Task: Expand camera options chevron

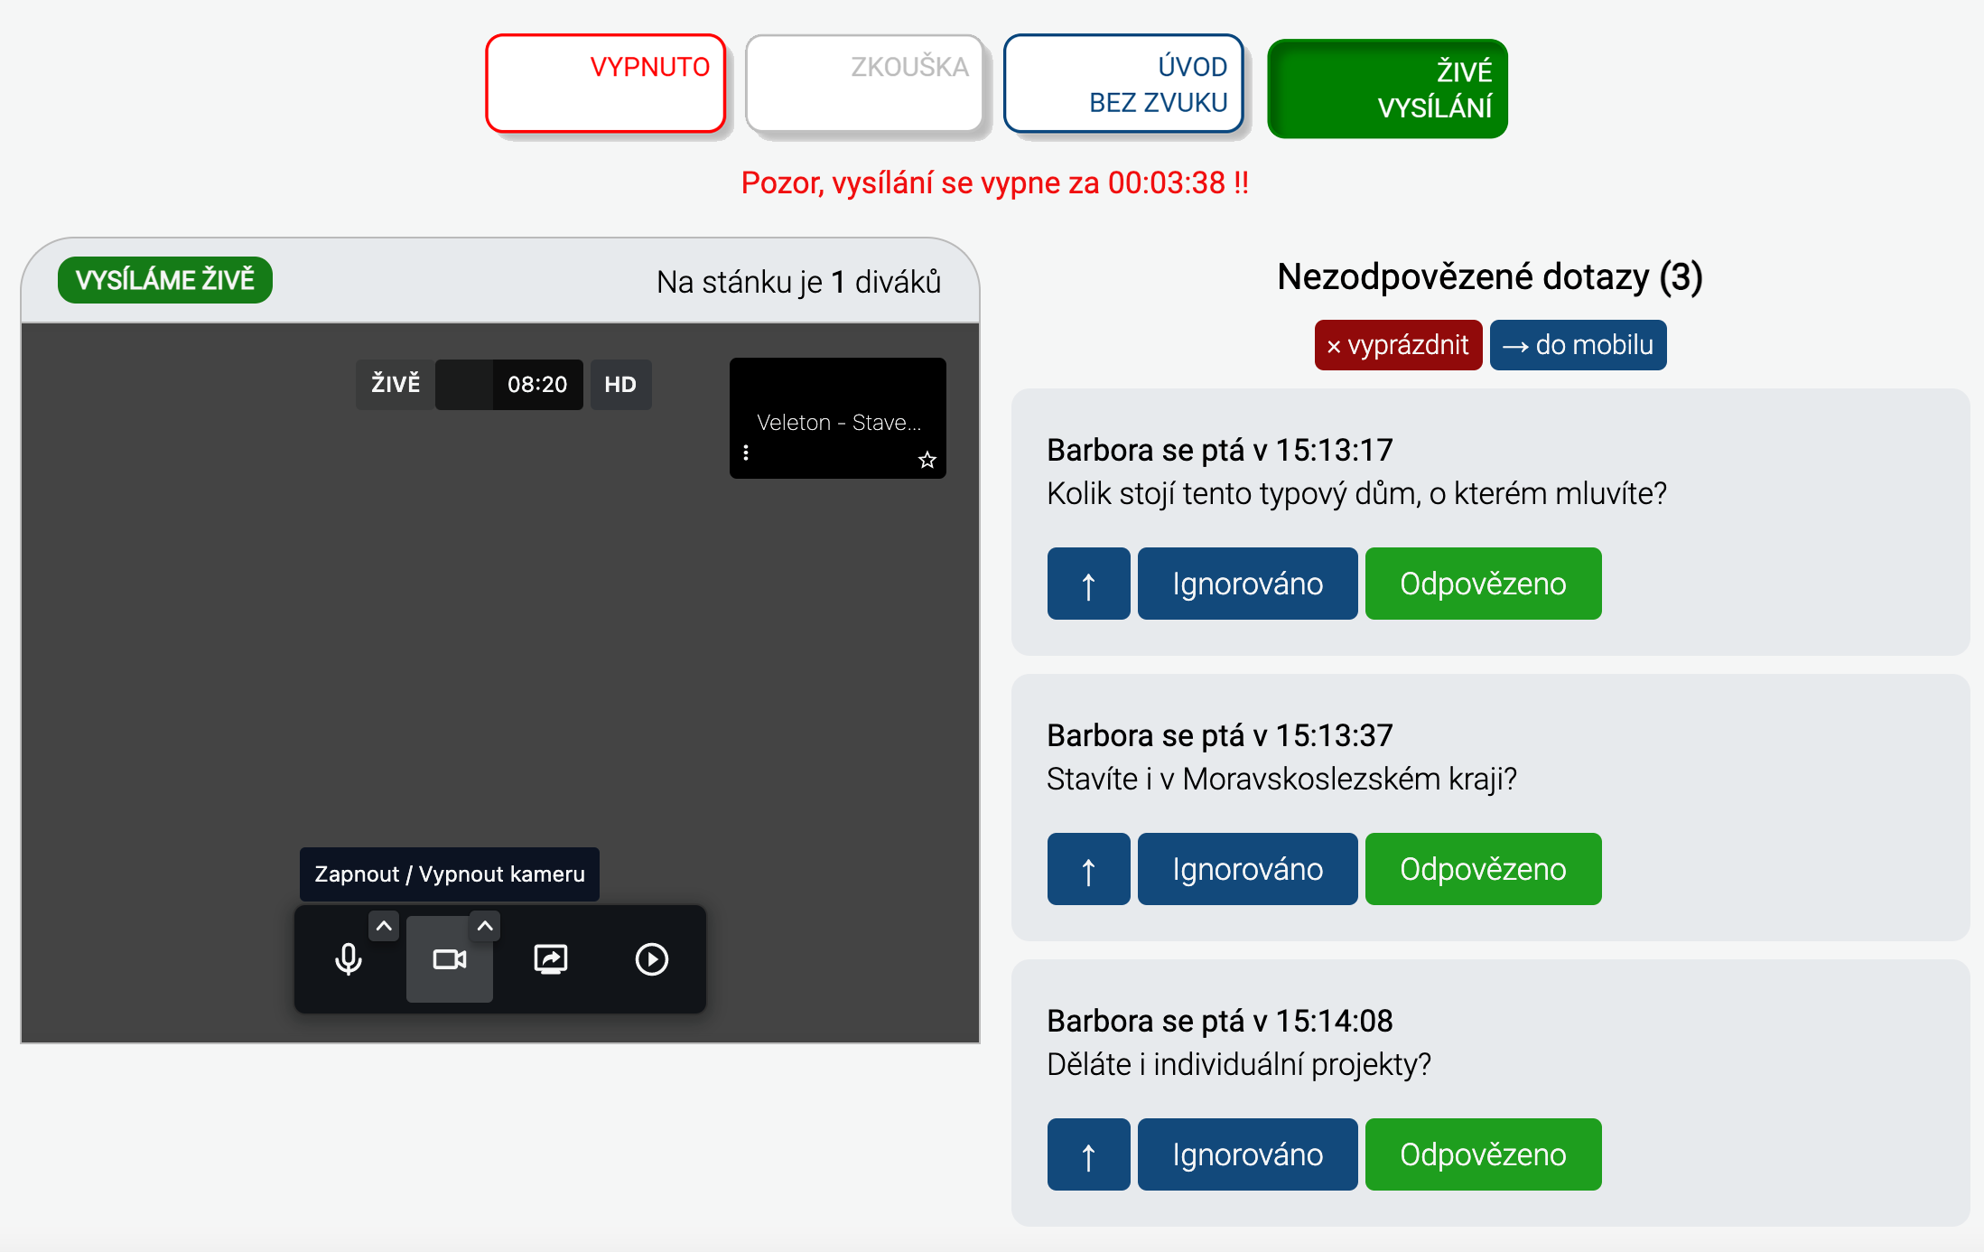Action: pos(485,926)
